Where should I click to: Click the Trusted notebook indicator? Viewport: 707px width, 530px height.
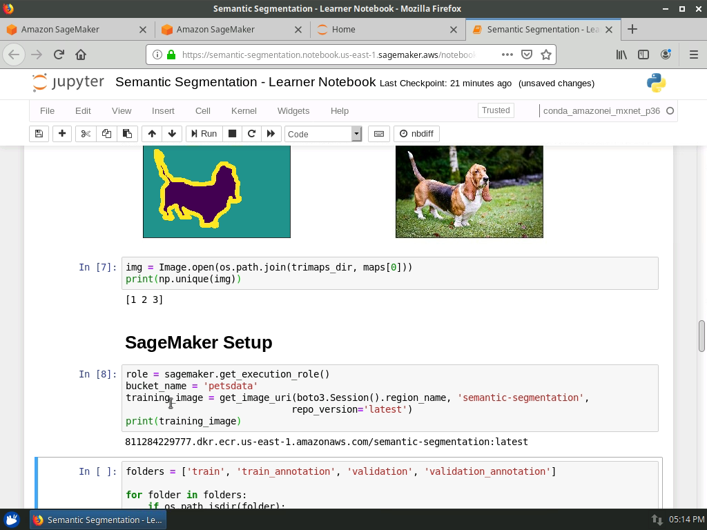pos(496,110)
